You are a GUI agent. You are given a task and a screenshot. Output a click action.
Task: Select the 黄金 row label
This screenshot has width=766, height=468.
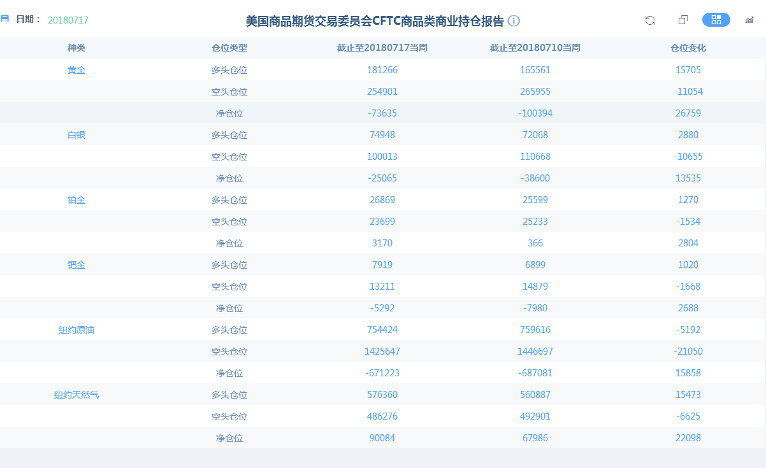76,70
